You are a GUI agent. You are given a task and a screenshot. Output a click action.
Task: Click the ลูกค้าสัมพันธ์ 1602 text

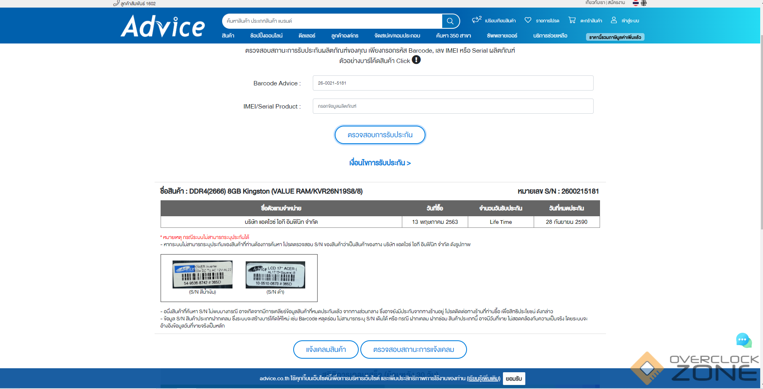point(138,4)
